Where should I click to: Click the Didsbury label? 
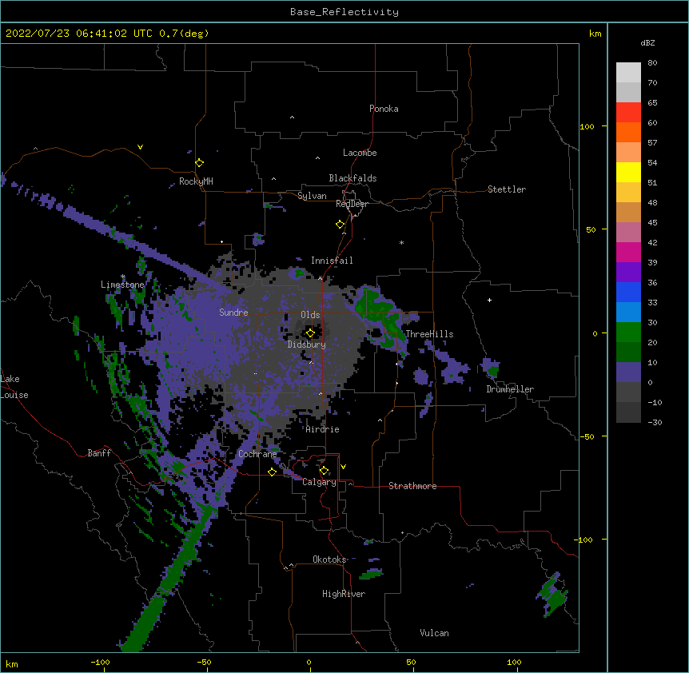pyautogui.click(x=307, y=344)
